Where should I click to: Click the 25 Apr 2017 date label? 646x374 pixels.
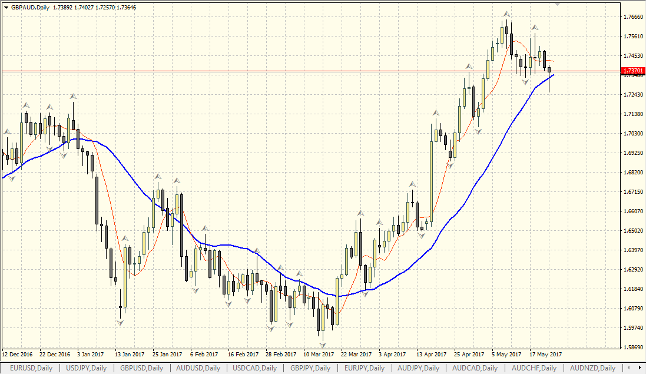point(469,354)
